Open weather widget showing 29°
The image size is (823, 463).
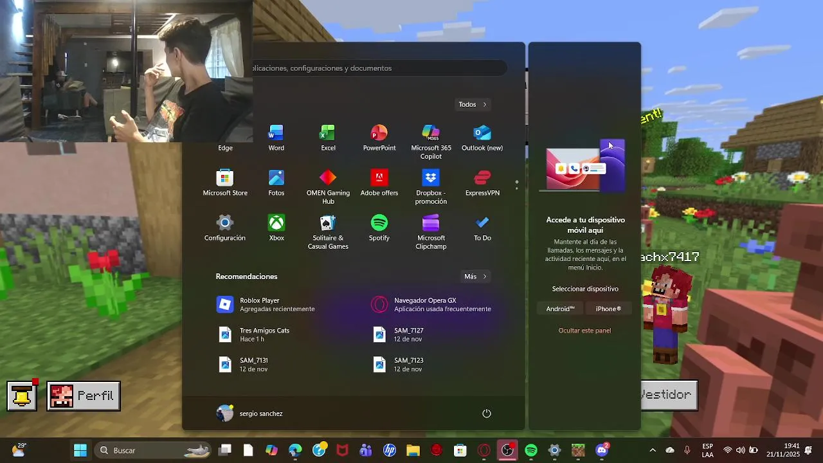click(x=19, y=449)
